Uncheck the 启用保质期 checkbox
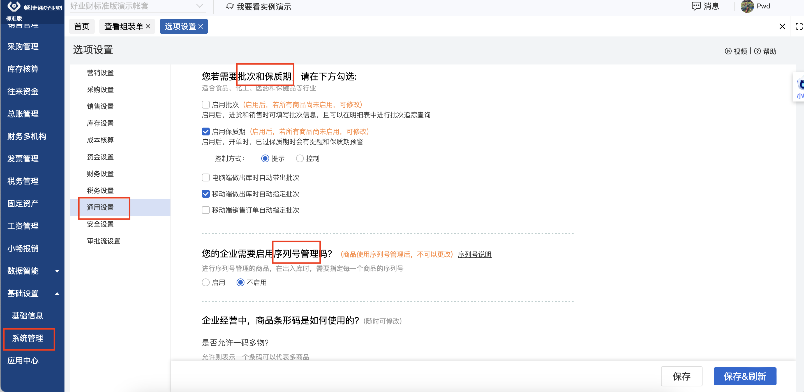 pos(206,132)
